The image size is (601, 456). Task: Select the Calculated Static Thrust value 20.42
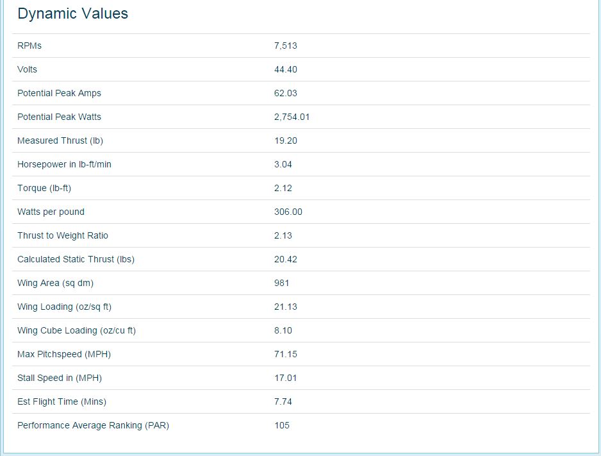[x=286, y=259]
